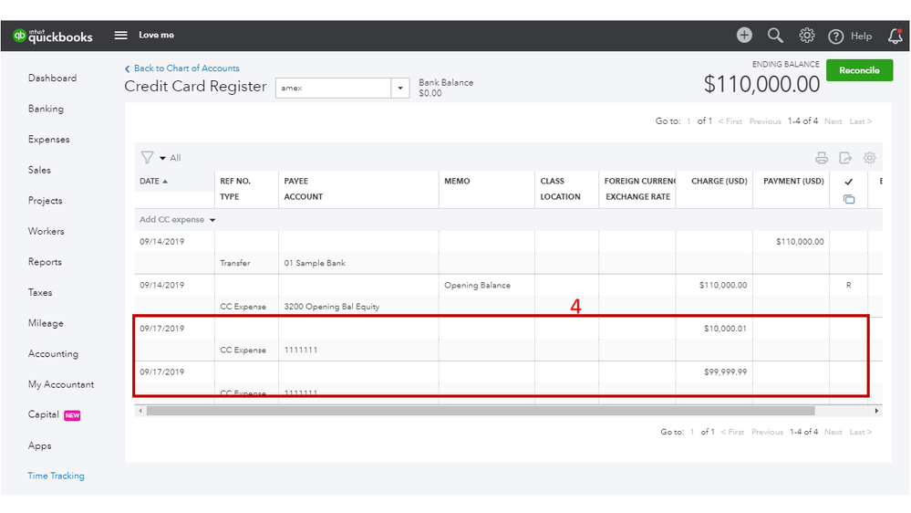This screenshot has height=513, width=911.
Task: Click 3200 Opening Bal Equity account
Action: point(332,307)
